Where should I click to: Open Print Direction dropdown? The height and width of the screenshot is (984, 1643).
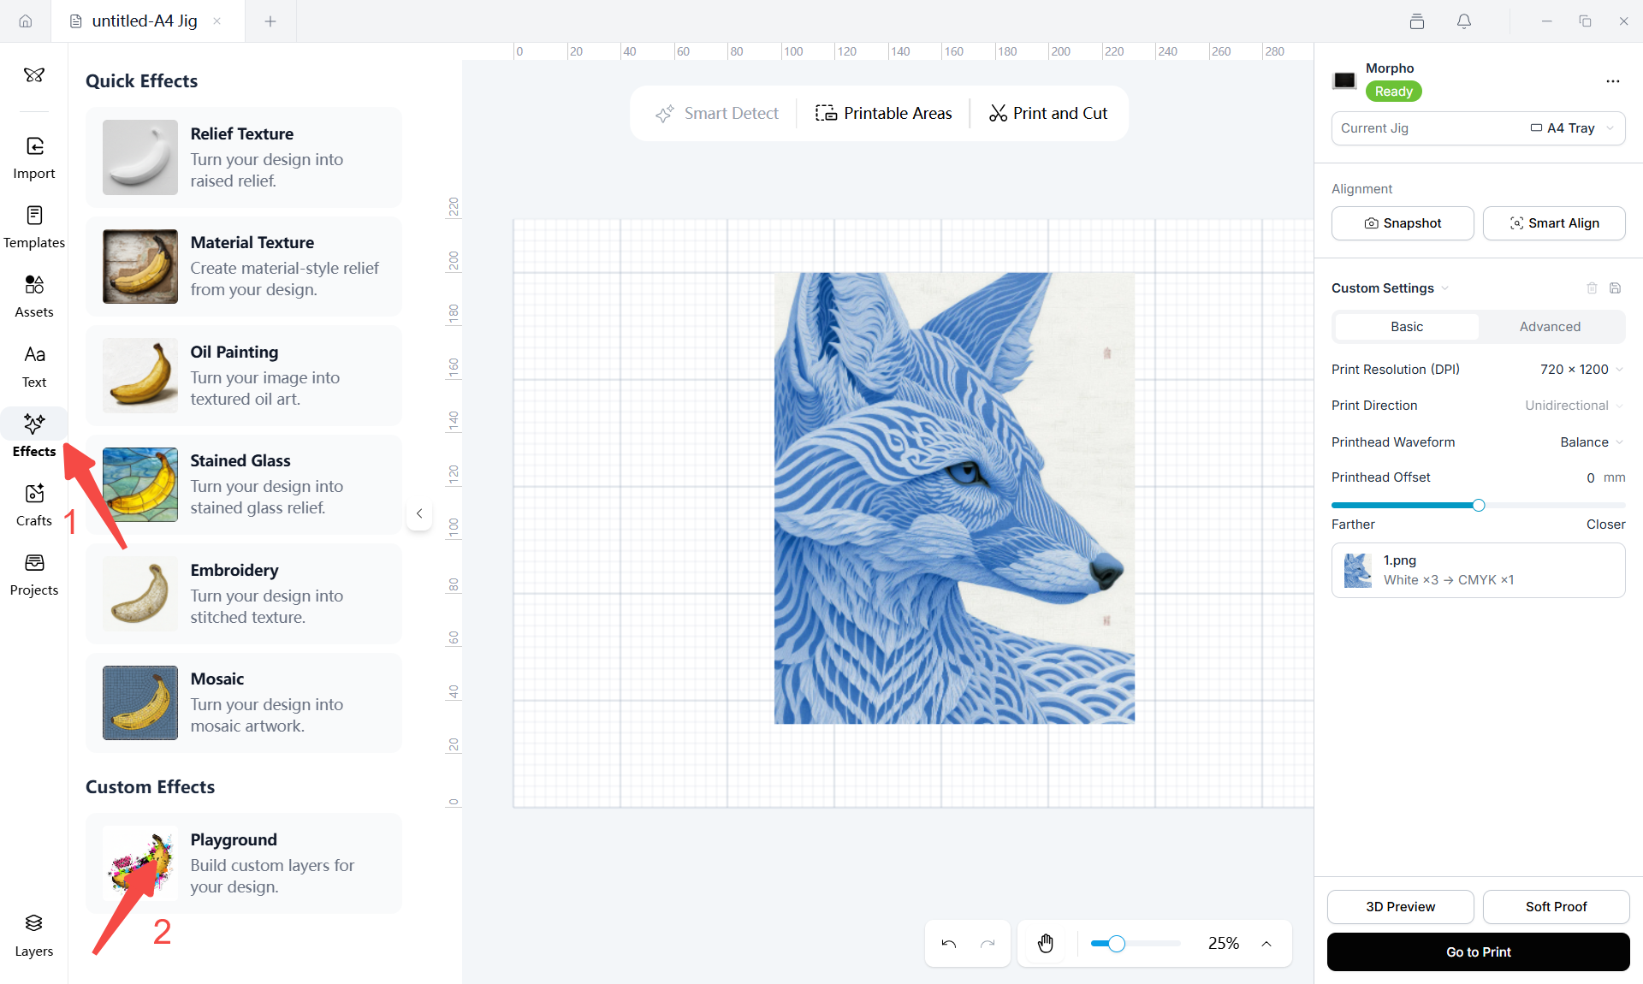[x=1575, y=406]
